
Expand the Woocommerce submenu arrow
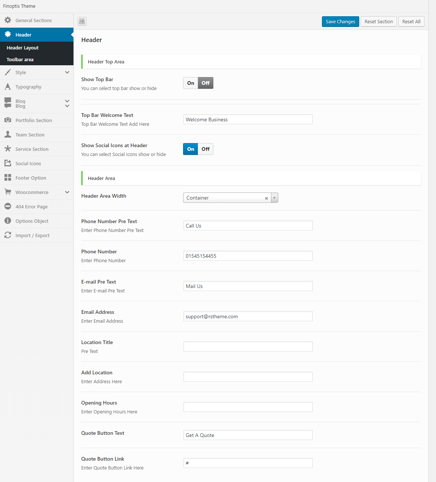click(x=67, y=192)
